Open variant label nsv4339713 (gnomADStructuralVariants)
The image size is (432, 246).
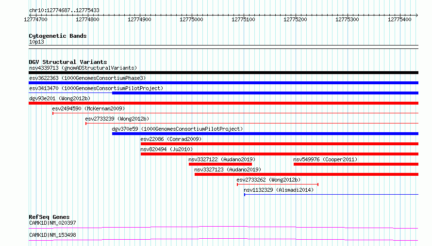tap(83, 68)
